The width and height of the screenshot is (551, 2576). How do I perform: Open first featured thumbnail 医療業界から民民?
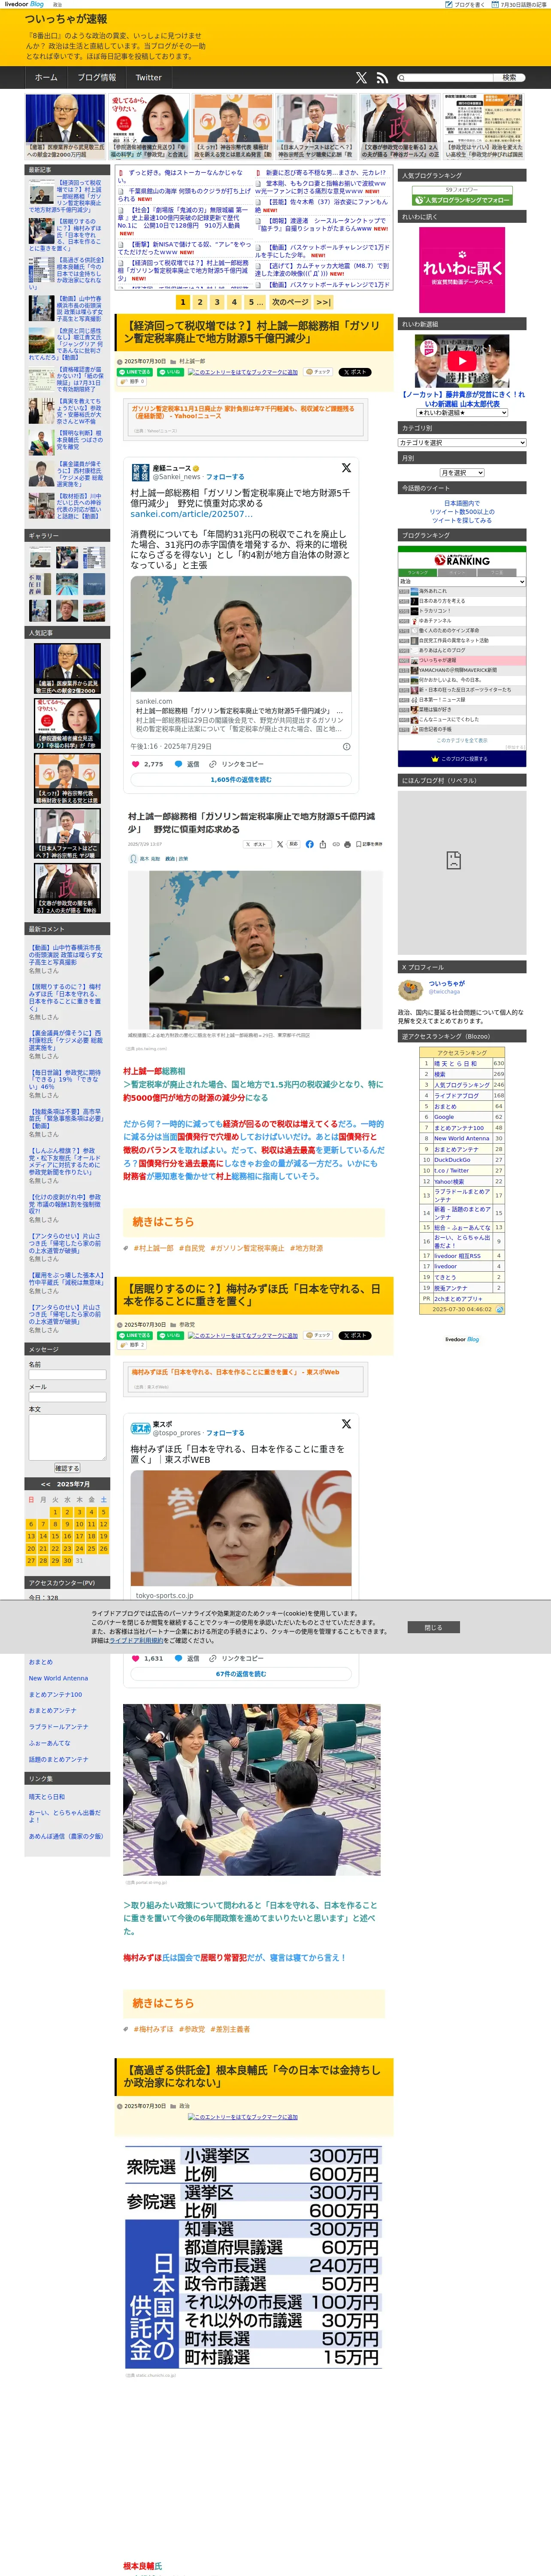click(x=65, y=127)
